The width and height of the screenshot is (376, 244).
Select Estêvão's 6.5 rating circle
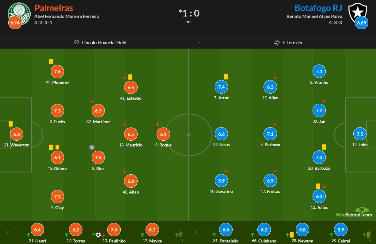click(131, 87)
